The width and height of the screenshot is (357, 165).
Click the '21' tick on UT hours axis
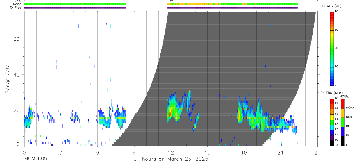point(281,152)
